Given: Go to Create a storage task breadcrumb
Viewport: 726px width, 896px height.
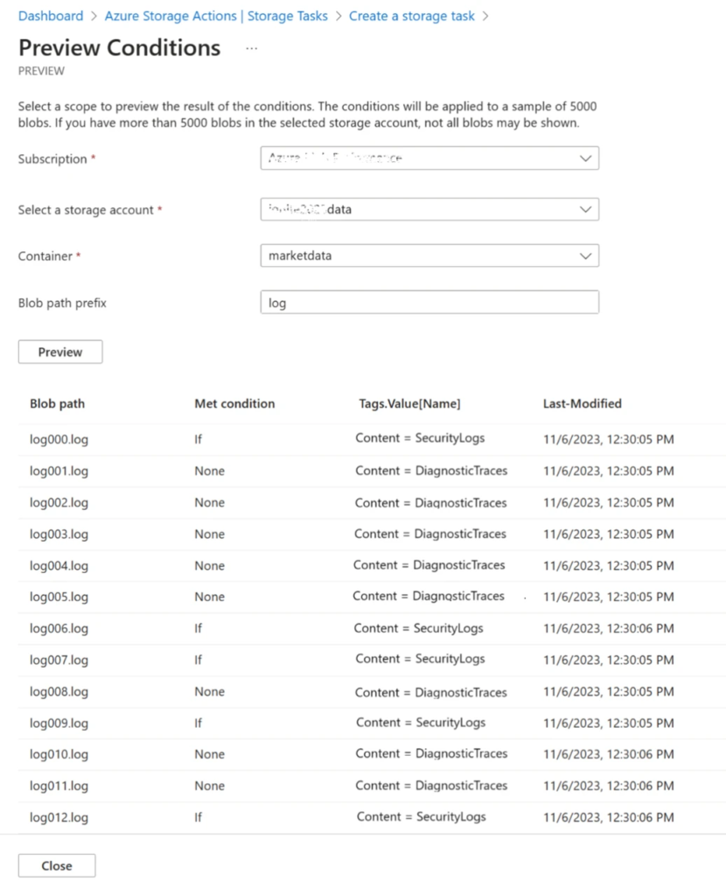Looking at the screenshot, I should coord(411,16).
